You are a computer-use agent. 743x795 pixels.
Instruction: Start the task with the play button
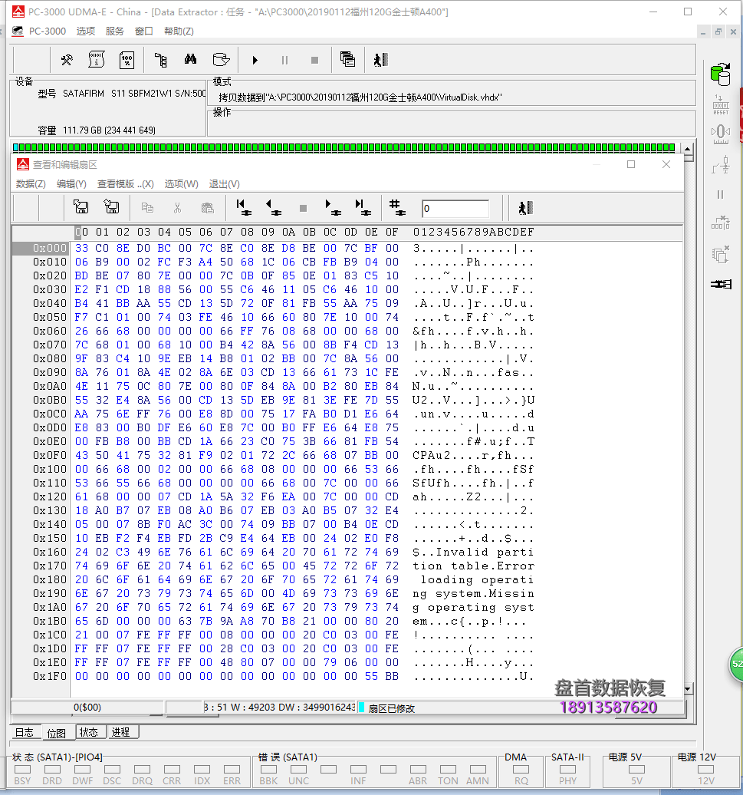255,61
